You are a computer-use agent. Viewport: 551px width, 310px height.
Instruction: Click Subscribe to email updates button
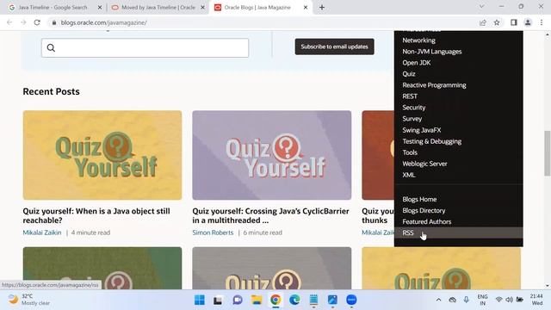point(335,46)
